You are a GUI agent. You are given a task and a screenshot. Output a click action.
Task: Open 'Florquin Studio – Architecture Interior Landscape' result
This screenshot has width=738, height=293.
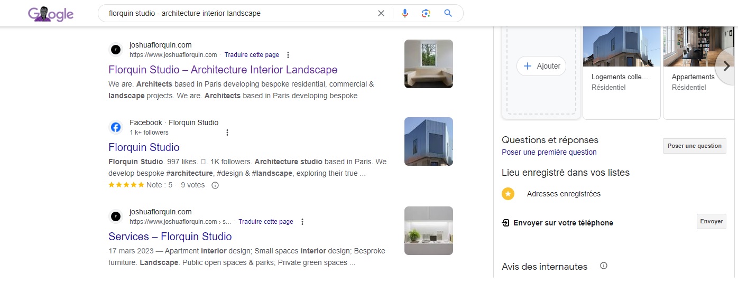tap(223, 70)
